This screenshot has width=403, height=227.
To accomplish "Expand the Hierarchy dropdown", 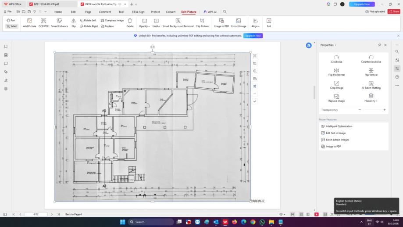I will (x=371, y=98).
